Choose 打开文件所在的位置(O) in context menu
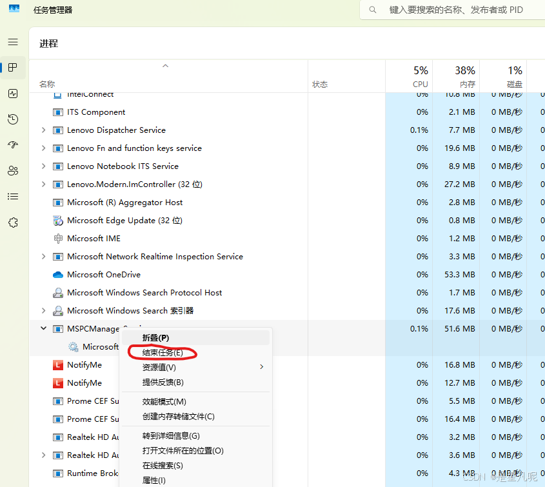This screenshot has height=487, width=545. coord(195,451)
